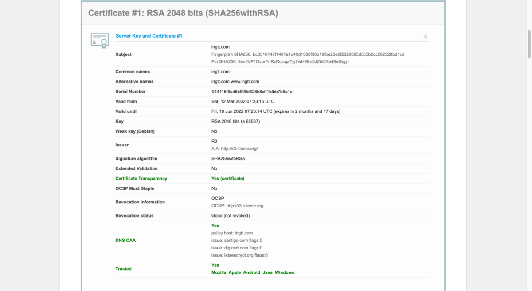Click the Revocation information label
The image size is (532, 291).
(140, 202)
